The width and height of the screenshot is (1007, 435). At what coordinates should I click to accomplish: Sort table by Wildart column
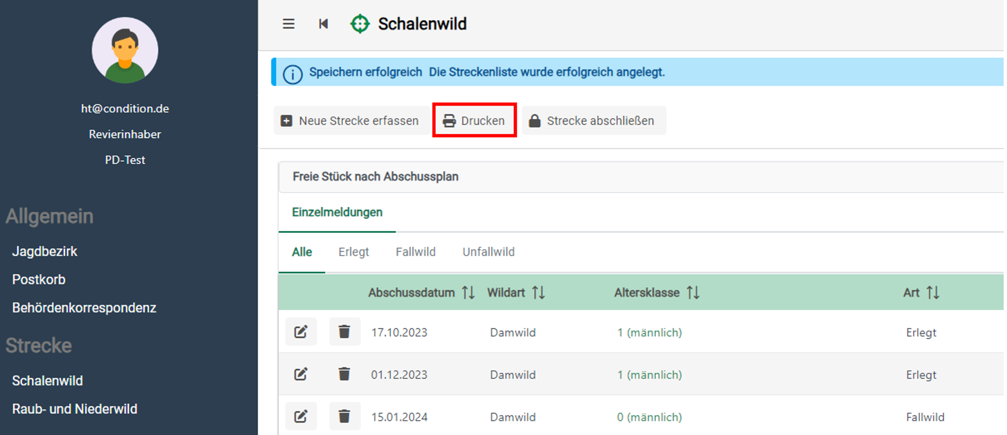[x=538, y=292]
